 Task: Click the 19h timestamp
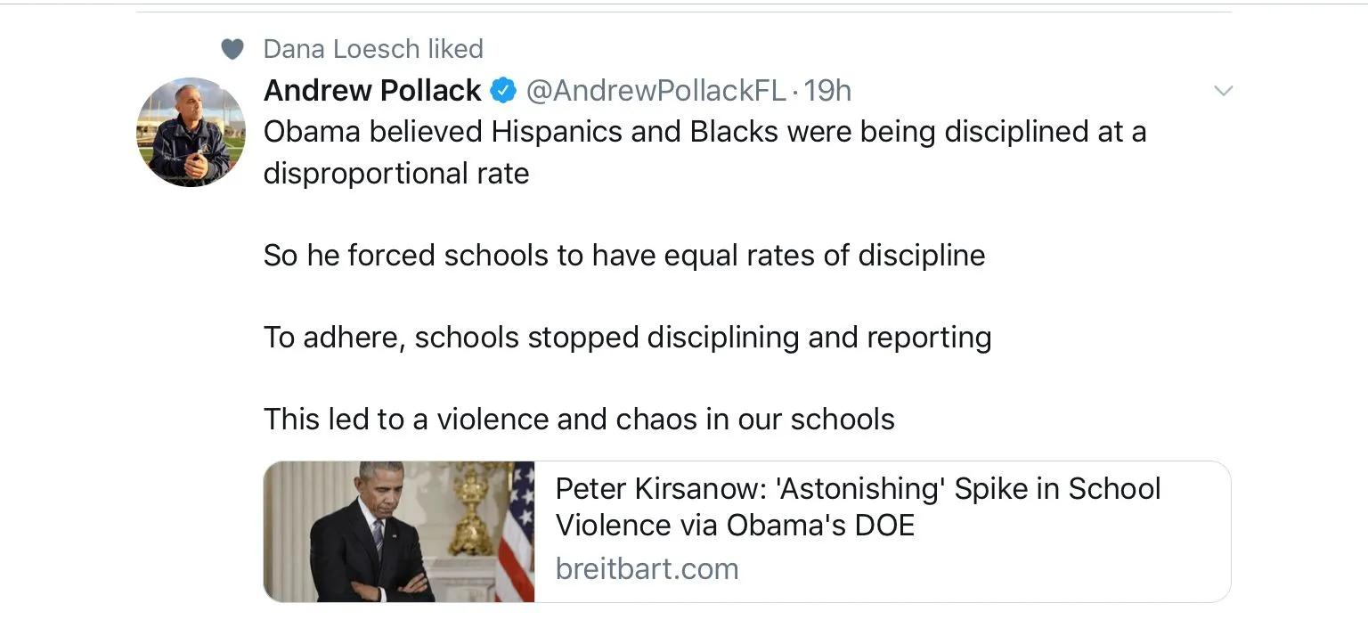coord(827,90)
